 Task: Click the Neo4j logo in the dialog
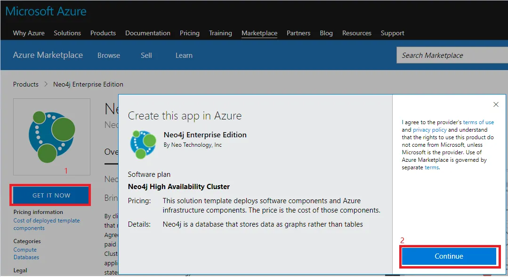pyautogui.click(x=143, y=144)
